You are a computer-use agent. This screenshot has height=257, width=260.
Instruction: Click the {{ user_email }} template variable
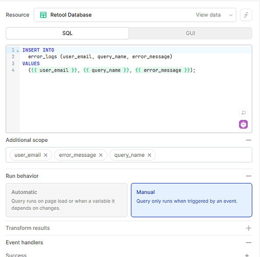click(x=54, y=70)
